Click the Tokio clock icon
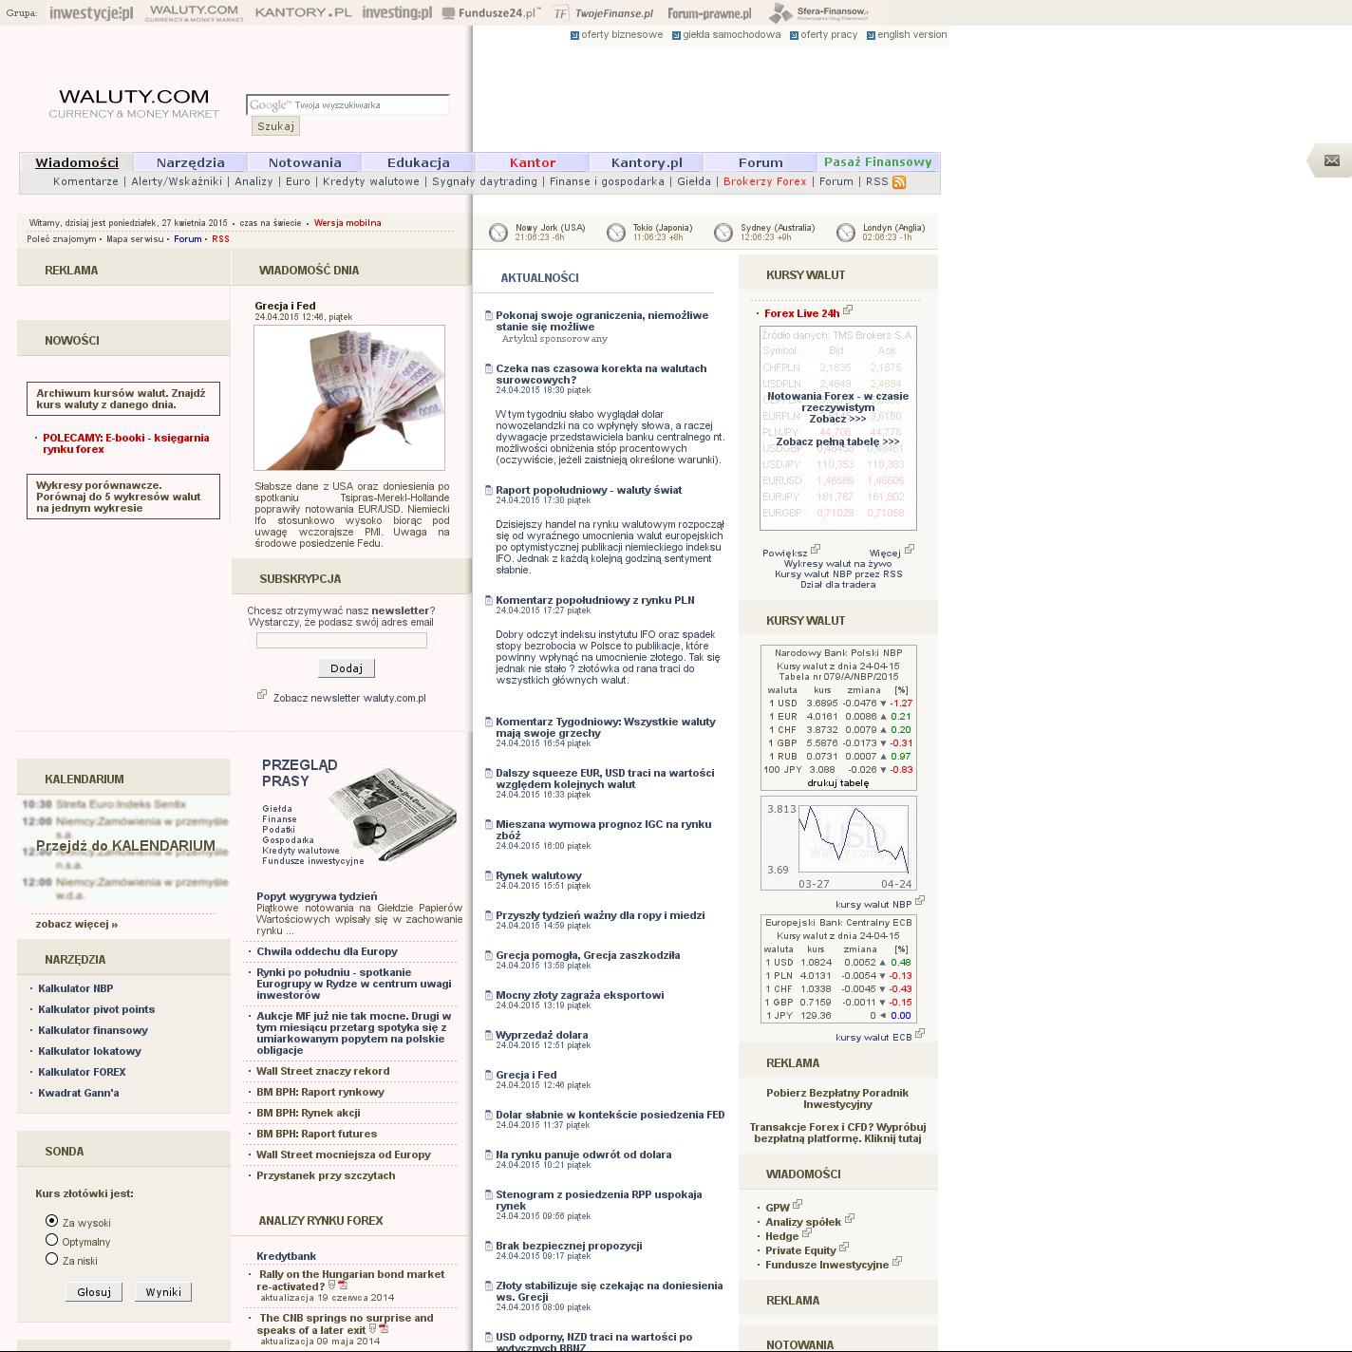The image size is (1352, 1352). 616,233
